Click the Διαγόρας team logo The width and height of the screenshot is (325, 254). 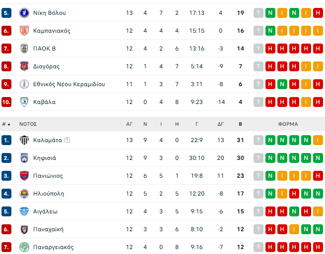[x=24, y=66]
